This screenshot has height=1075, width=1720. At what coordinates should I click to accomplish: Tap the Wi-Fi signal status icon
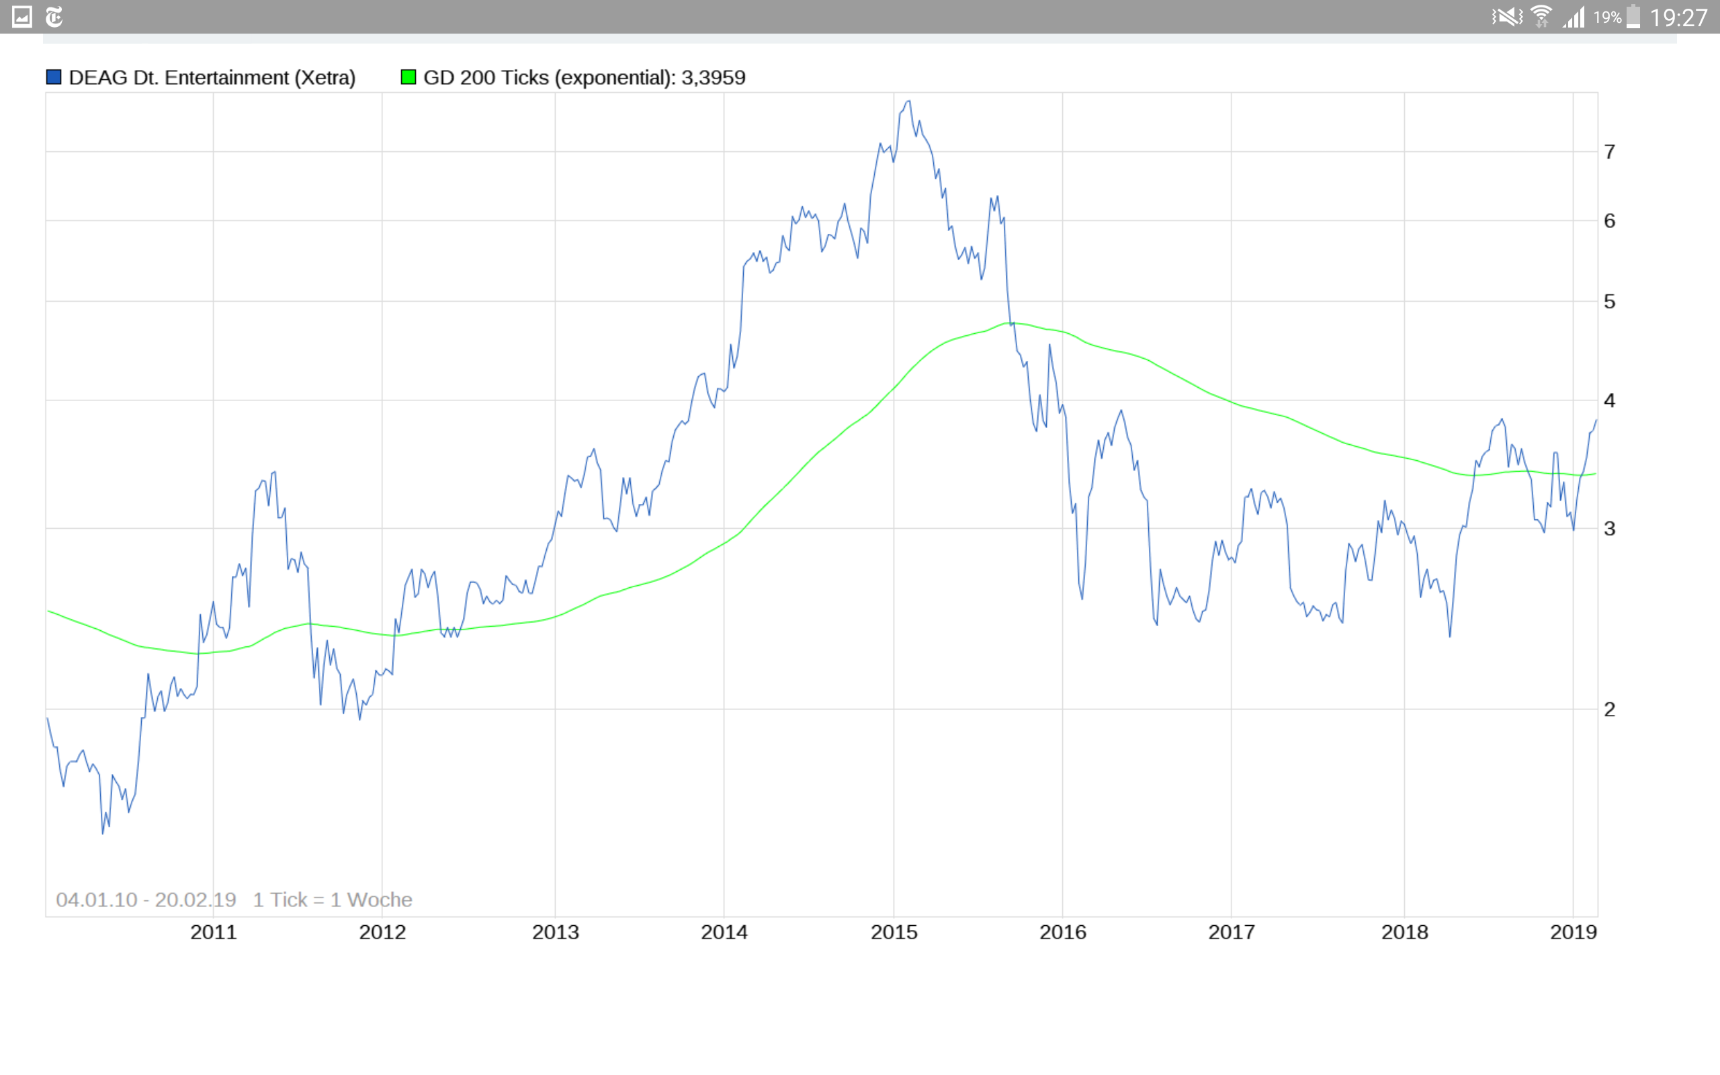point(1540,16)
